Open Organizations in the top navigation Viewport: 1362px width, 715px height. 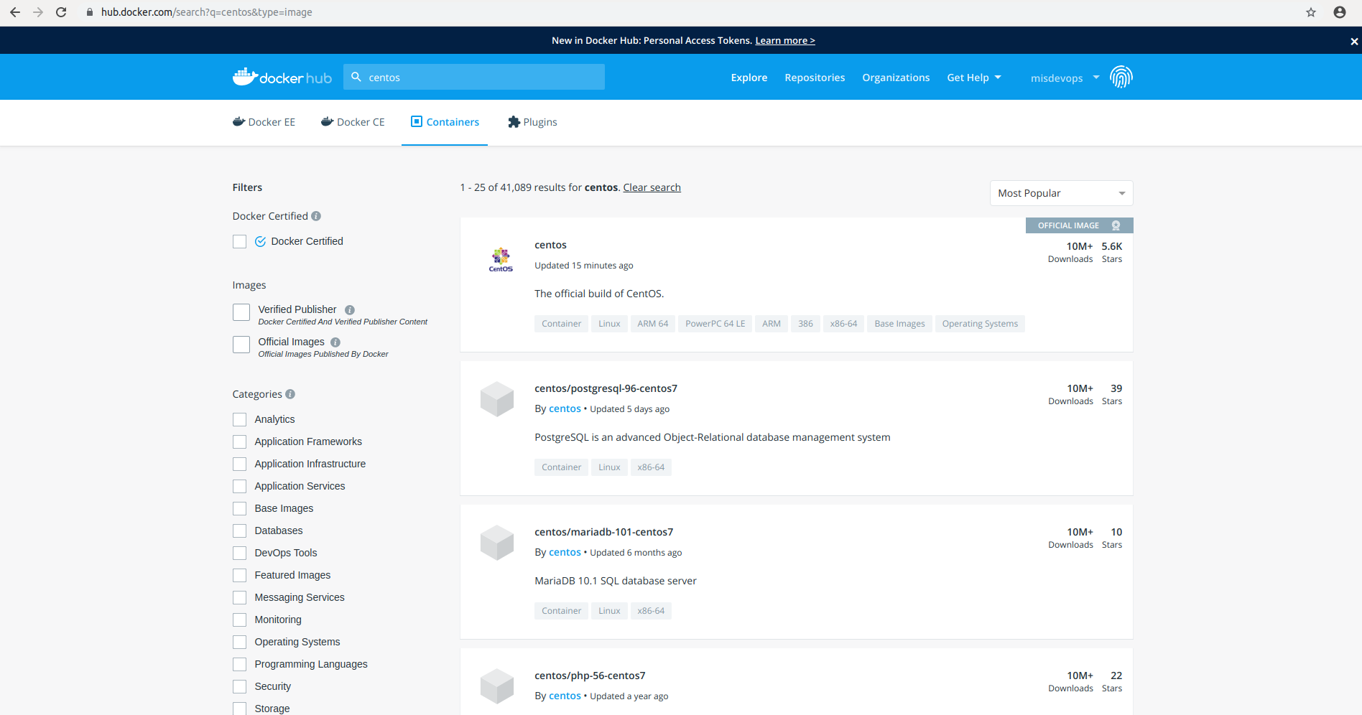(x=896, y=78)
